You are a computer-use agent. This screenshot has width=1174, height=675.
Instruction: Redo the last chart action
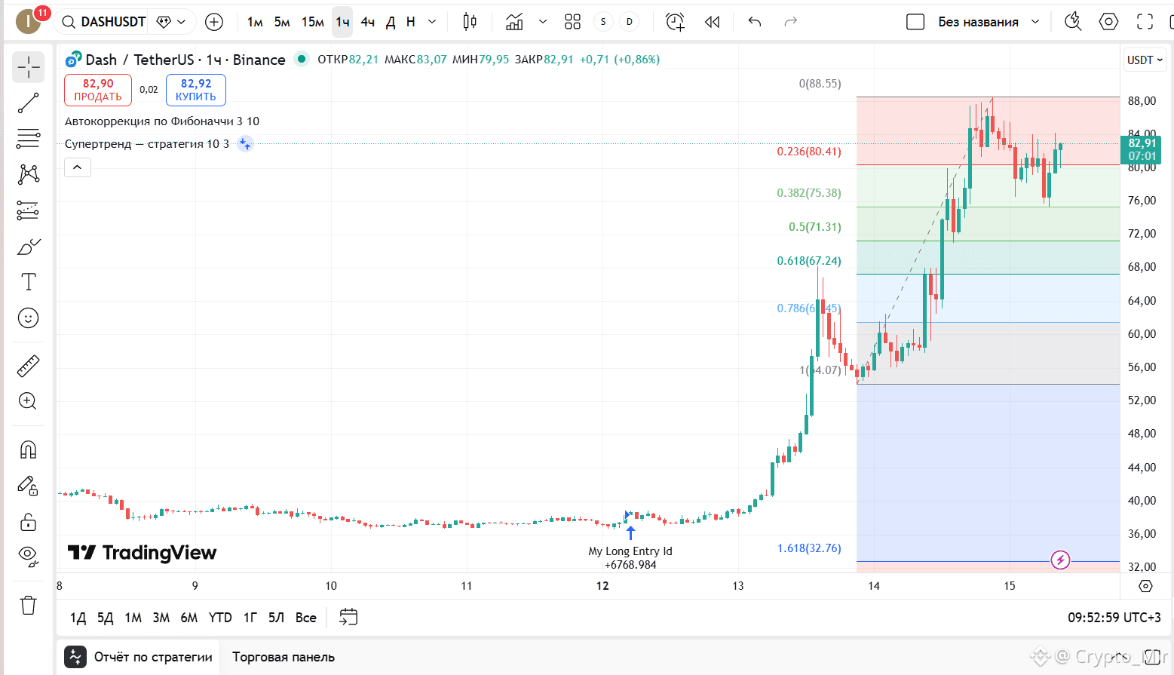(790, 22)
